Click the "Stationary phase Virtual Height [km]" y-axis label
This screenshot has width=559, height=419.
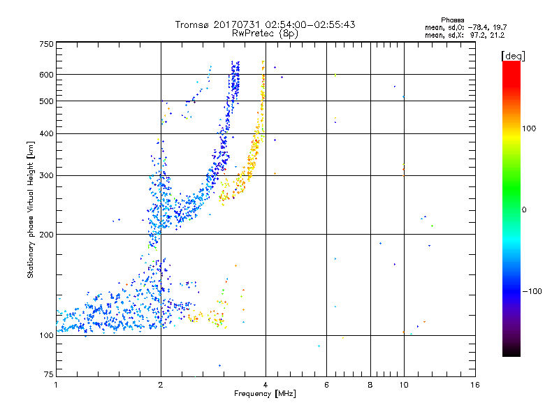coord(31,209)
